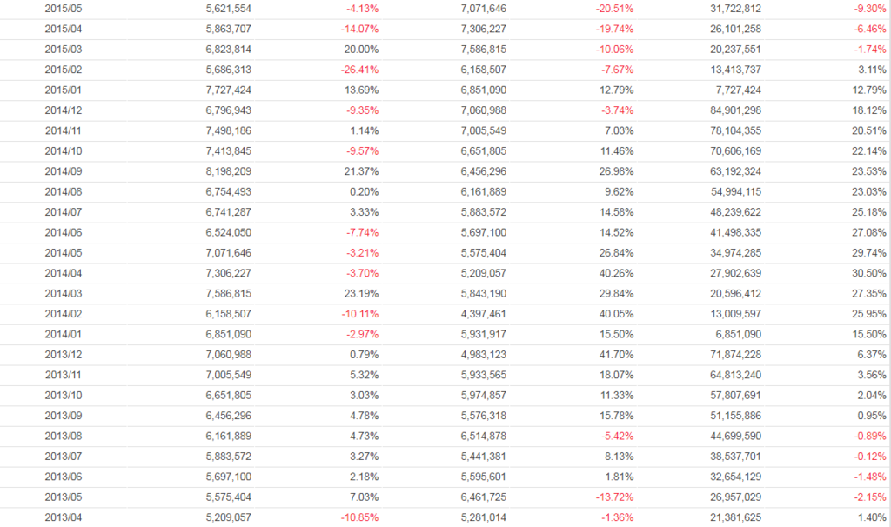This screenshot has height=527, width=891.
Task: Select the 2014/12 row date
Action: [x=62, y=110]
